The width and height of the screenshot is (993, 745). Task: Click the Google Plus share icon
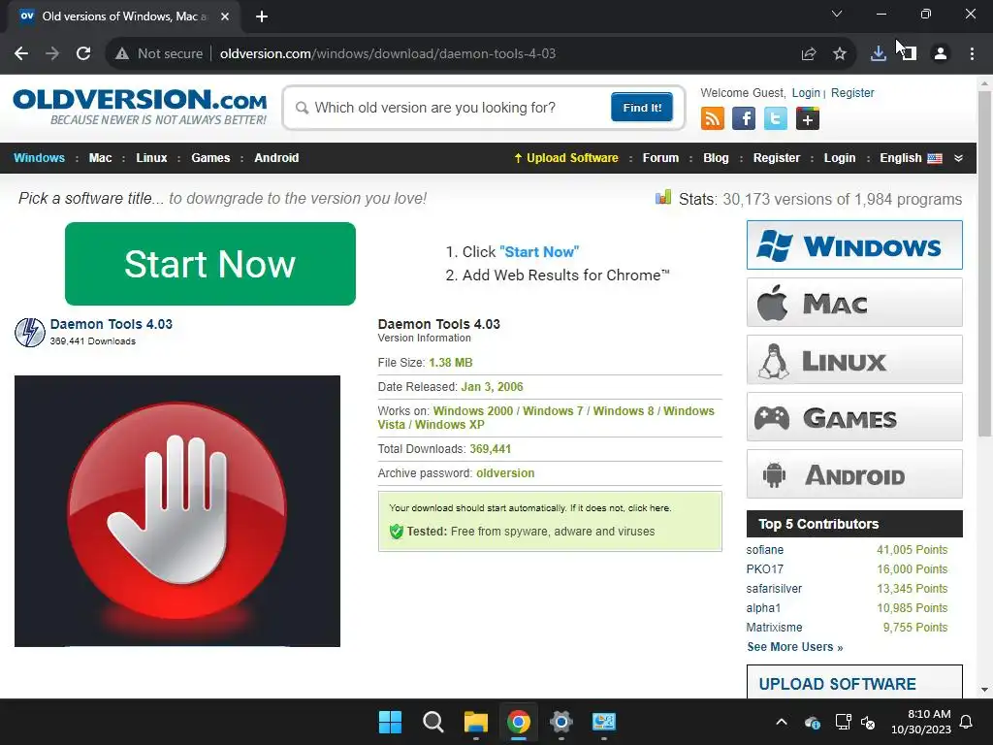click(x=808, y=118)
